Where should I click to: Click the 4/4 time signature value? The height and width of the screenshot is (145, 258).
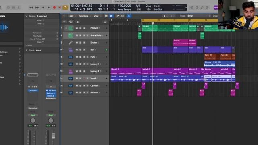pos(138,6)
